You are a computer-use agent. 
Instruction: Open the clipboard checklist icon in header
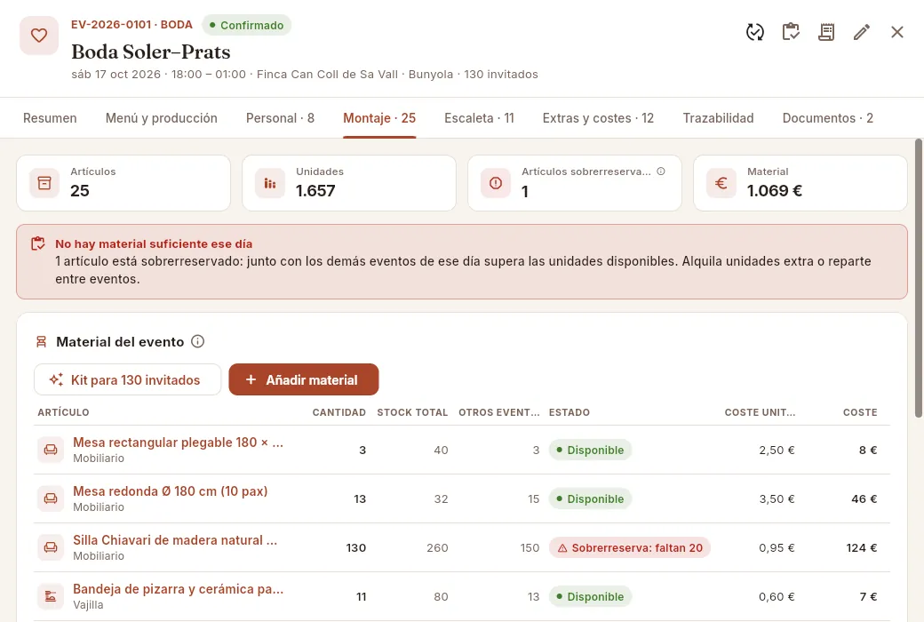[791, 32]
